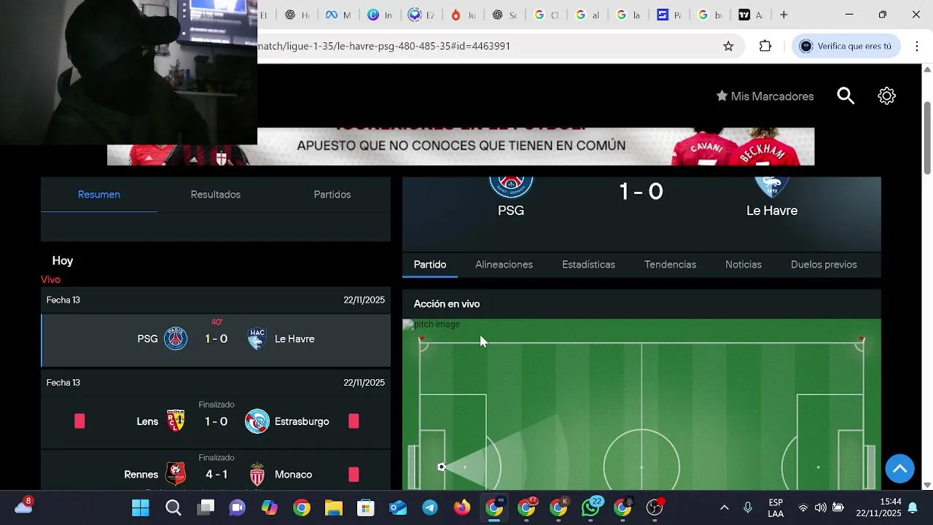933x525 pixels.
Task: Open the Noticias match tab
Action: coord(743,265)
